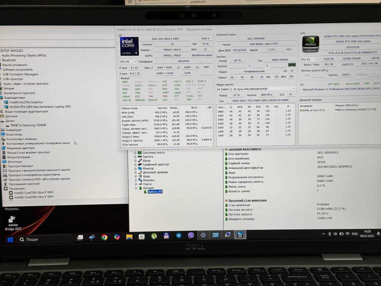Viewport: 381px width, 286px height.
Task: Open the battery tray icon
Action: pos(341,234)
